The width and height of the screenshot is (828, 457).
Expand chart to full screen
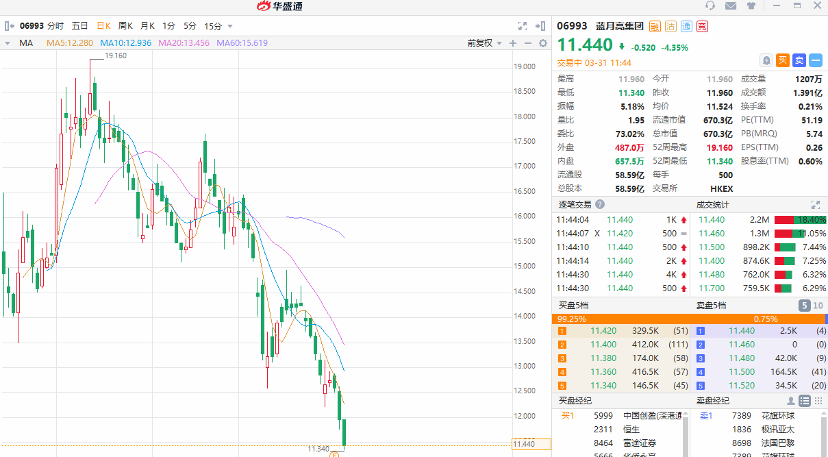click(523, 26)
